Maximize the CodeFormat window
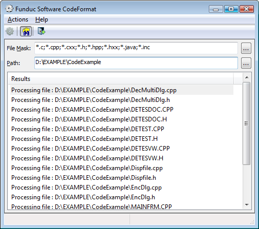This screenshot has height=229, width=259. tap(231, 9)
